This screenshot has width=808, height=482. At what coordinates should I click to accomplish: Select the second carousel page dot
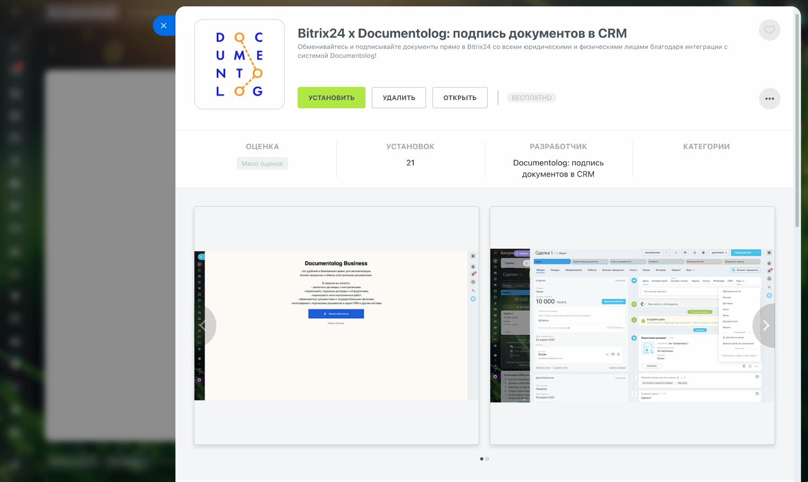point(487,459)
